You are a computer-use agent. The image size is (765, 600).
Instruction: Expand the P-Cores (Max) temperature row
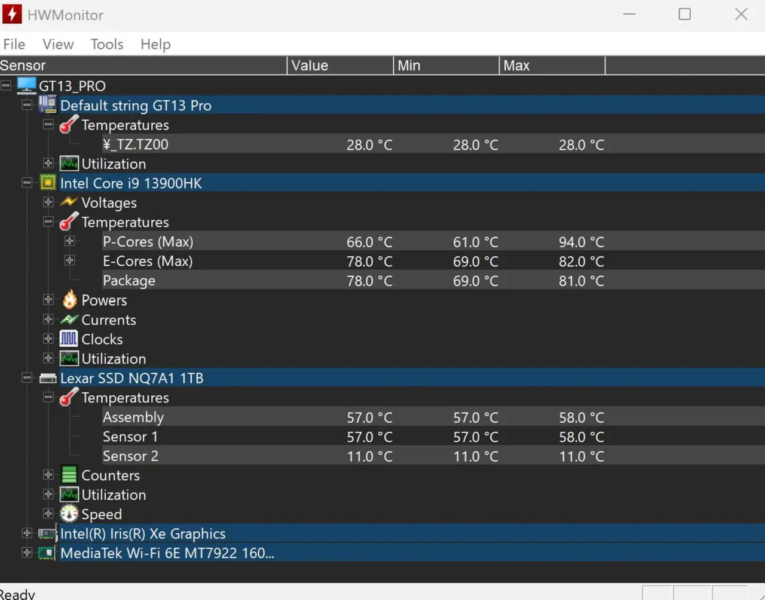[x=70, y=241]
